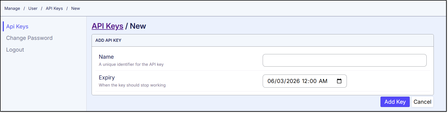Click the New breadcrumb item
The width and height of the screenshot is (448, 113).
(x=75, y=8)
